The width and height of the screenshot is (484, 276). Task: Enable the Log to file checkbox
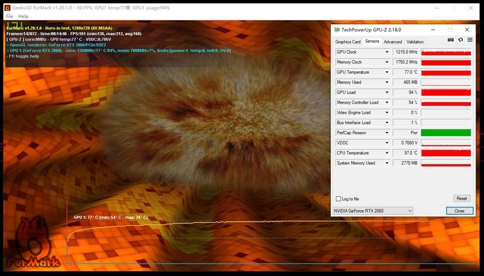point(338,199)
